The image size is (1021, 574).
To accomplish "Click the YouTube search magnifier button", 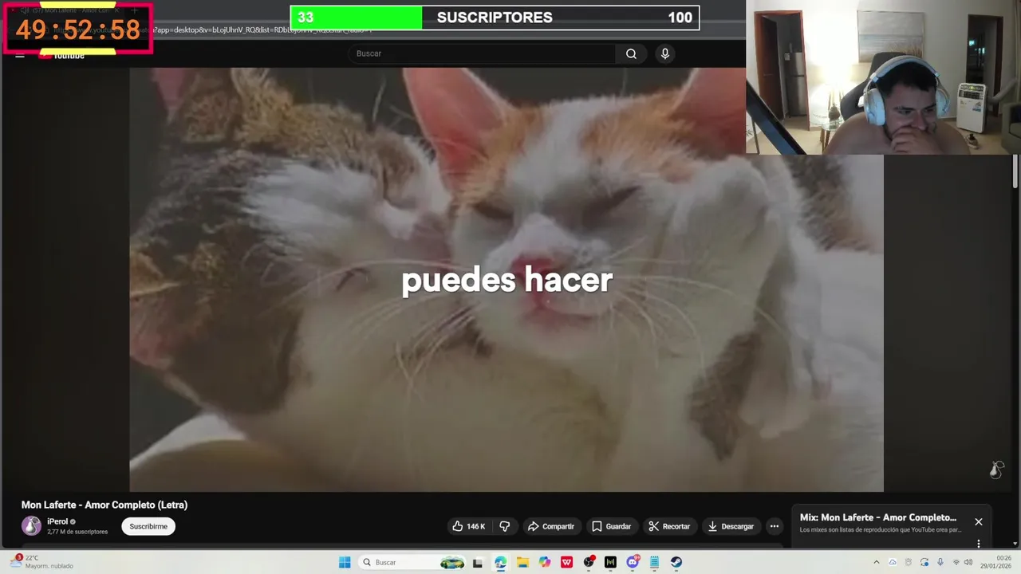I will [631, 53].
